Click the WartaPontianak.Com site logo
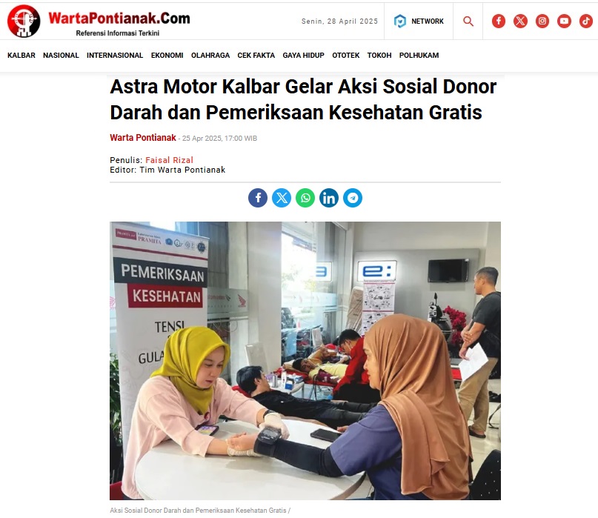This screenshot has height=518, width=598. [99, 21]
